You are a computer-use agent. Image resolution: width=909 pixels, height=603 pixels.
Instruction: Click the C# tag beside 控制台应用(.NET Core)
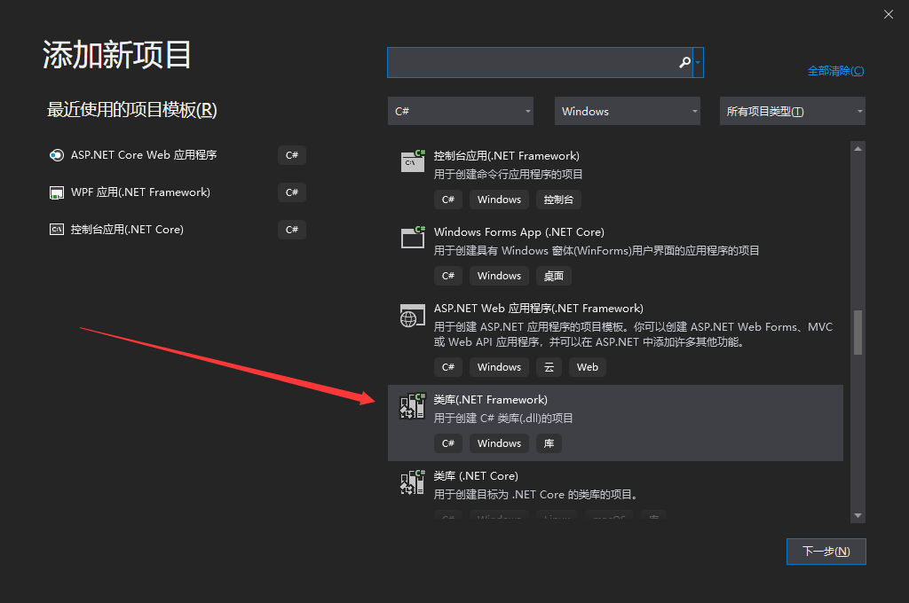tap(291, 230)
